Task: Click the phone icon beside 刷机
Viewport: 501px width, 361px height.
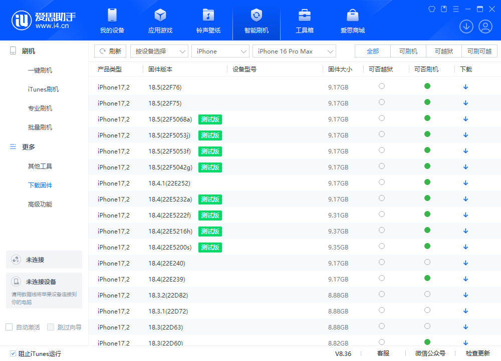Action: click(x=13, y=50)
